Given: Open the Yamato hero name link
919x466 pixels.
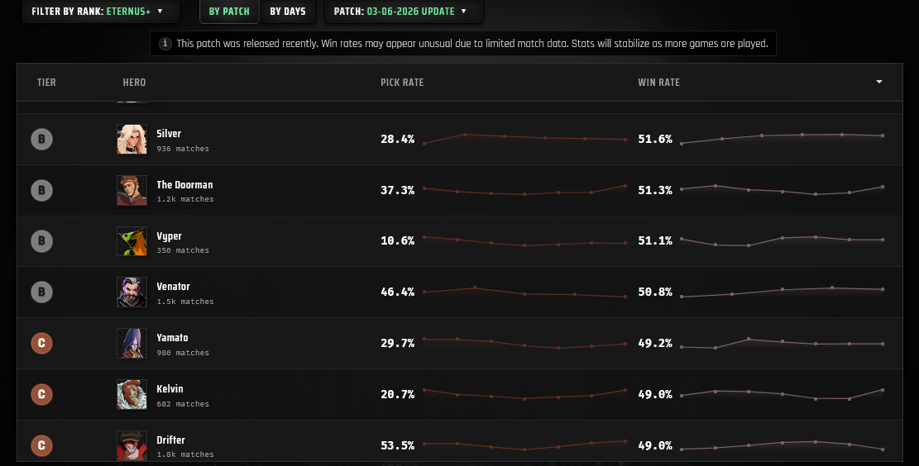Looking at the screenshot, I should [172, 338].
